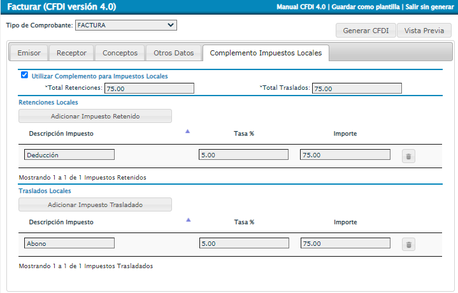
Task: Click Salir sin generar link
Action: click(429, 7)
